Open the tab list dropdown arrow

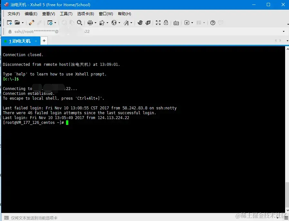pos(287,41)
